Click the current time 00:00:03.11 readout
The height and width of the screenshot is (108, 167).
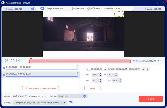tap(139, 61)
